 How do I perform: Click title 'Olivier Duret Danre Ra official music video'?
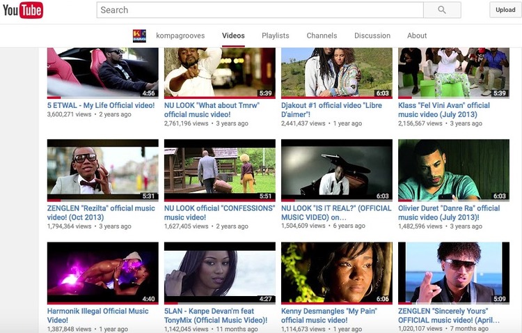pyautogui.click(x=449, y=212)
